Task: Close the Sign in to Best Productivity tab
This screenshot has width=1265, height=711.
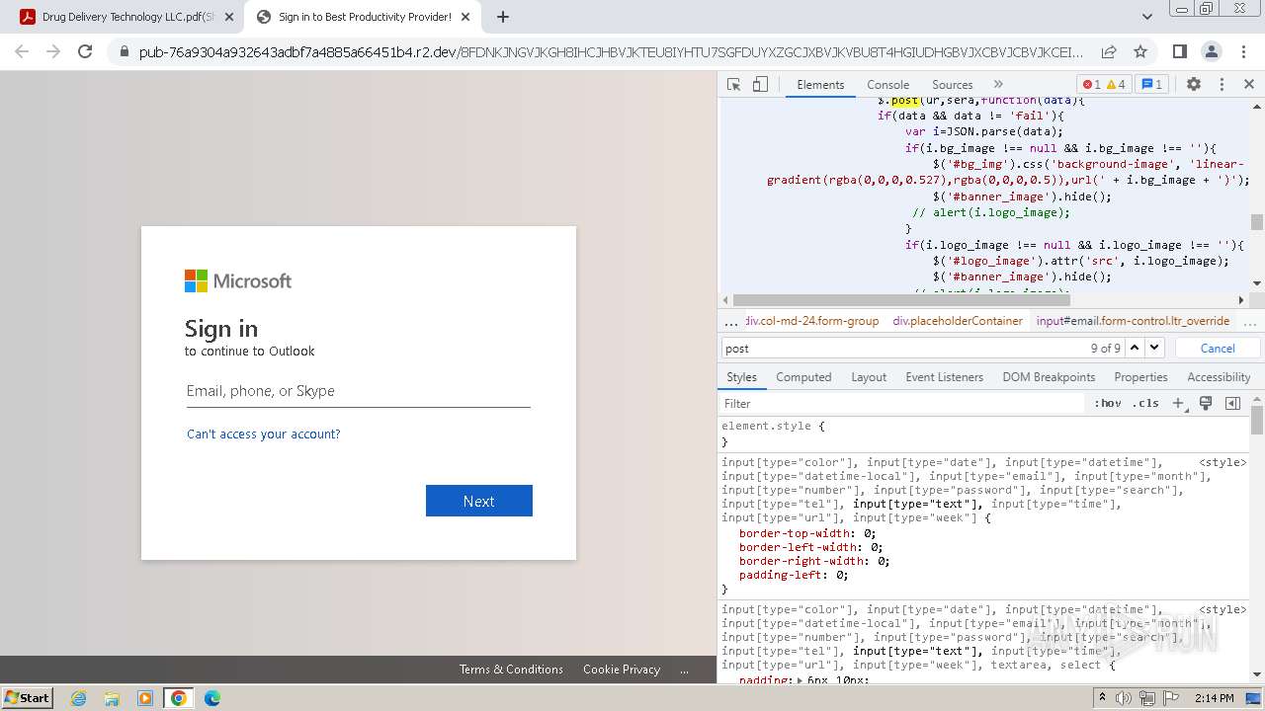Action: (x=465, y=17)
